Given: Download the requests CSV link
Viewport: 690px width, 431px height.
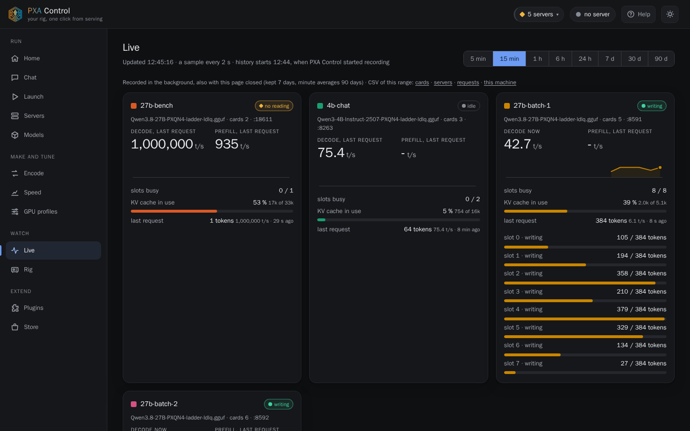Looking at the screenshot, I should pyautogui.click(x=468, y=82).
